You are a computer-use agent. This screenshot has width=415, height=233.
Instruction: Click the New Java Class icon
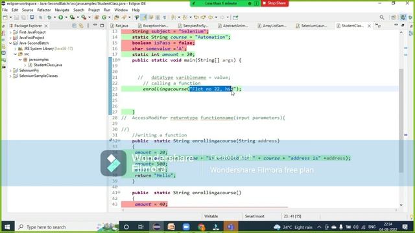point(104,17)
